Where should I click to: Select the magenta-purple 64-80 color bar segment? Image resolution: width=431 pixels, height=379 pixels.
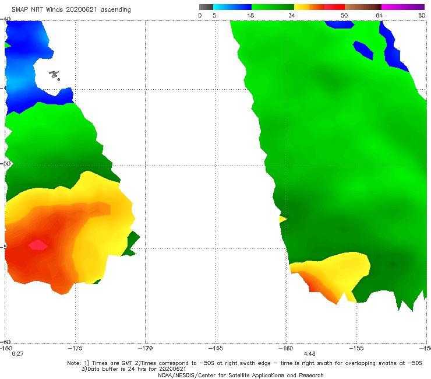point(403,7)
